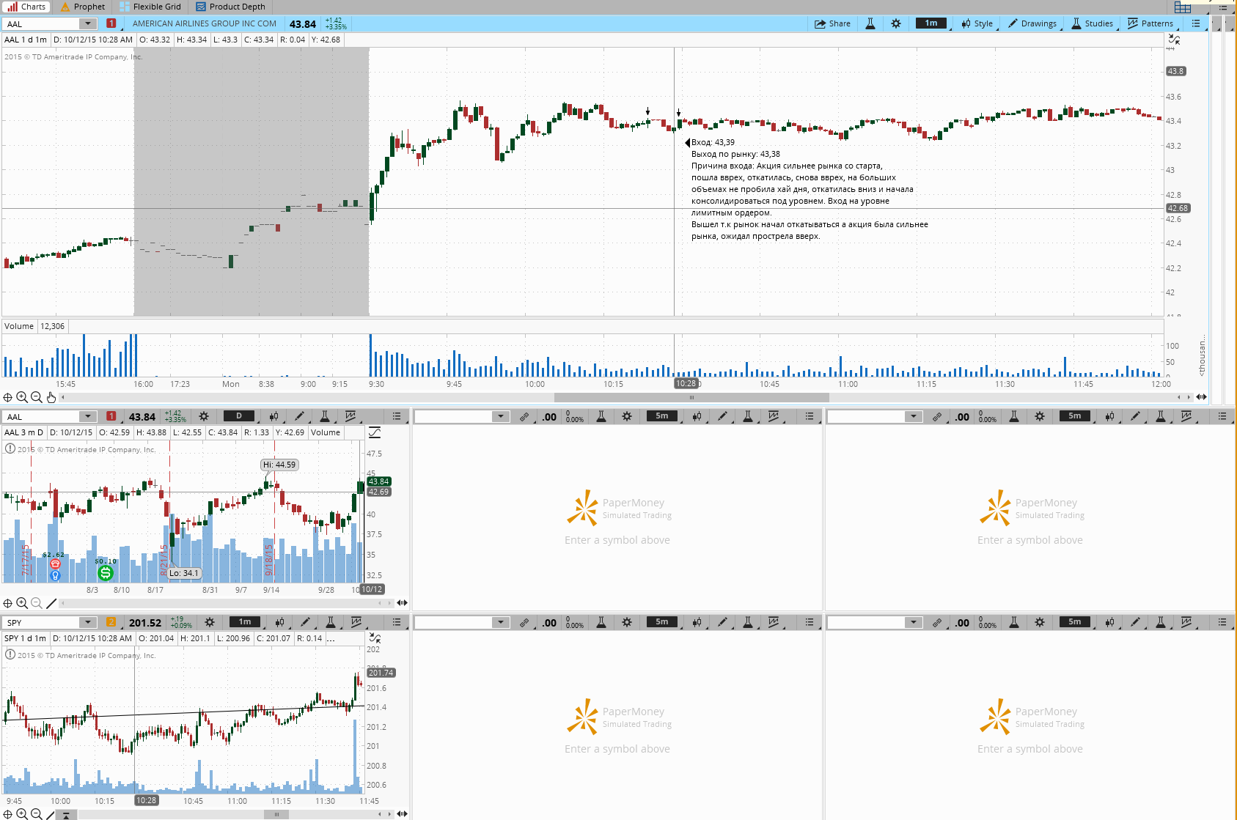Open the daily AAL chart patterns icon
The height and width of the screenshot is (820, 1237).
(350, 416)
